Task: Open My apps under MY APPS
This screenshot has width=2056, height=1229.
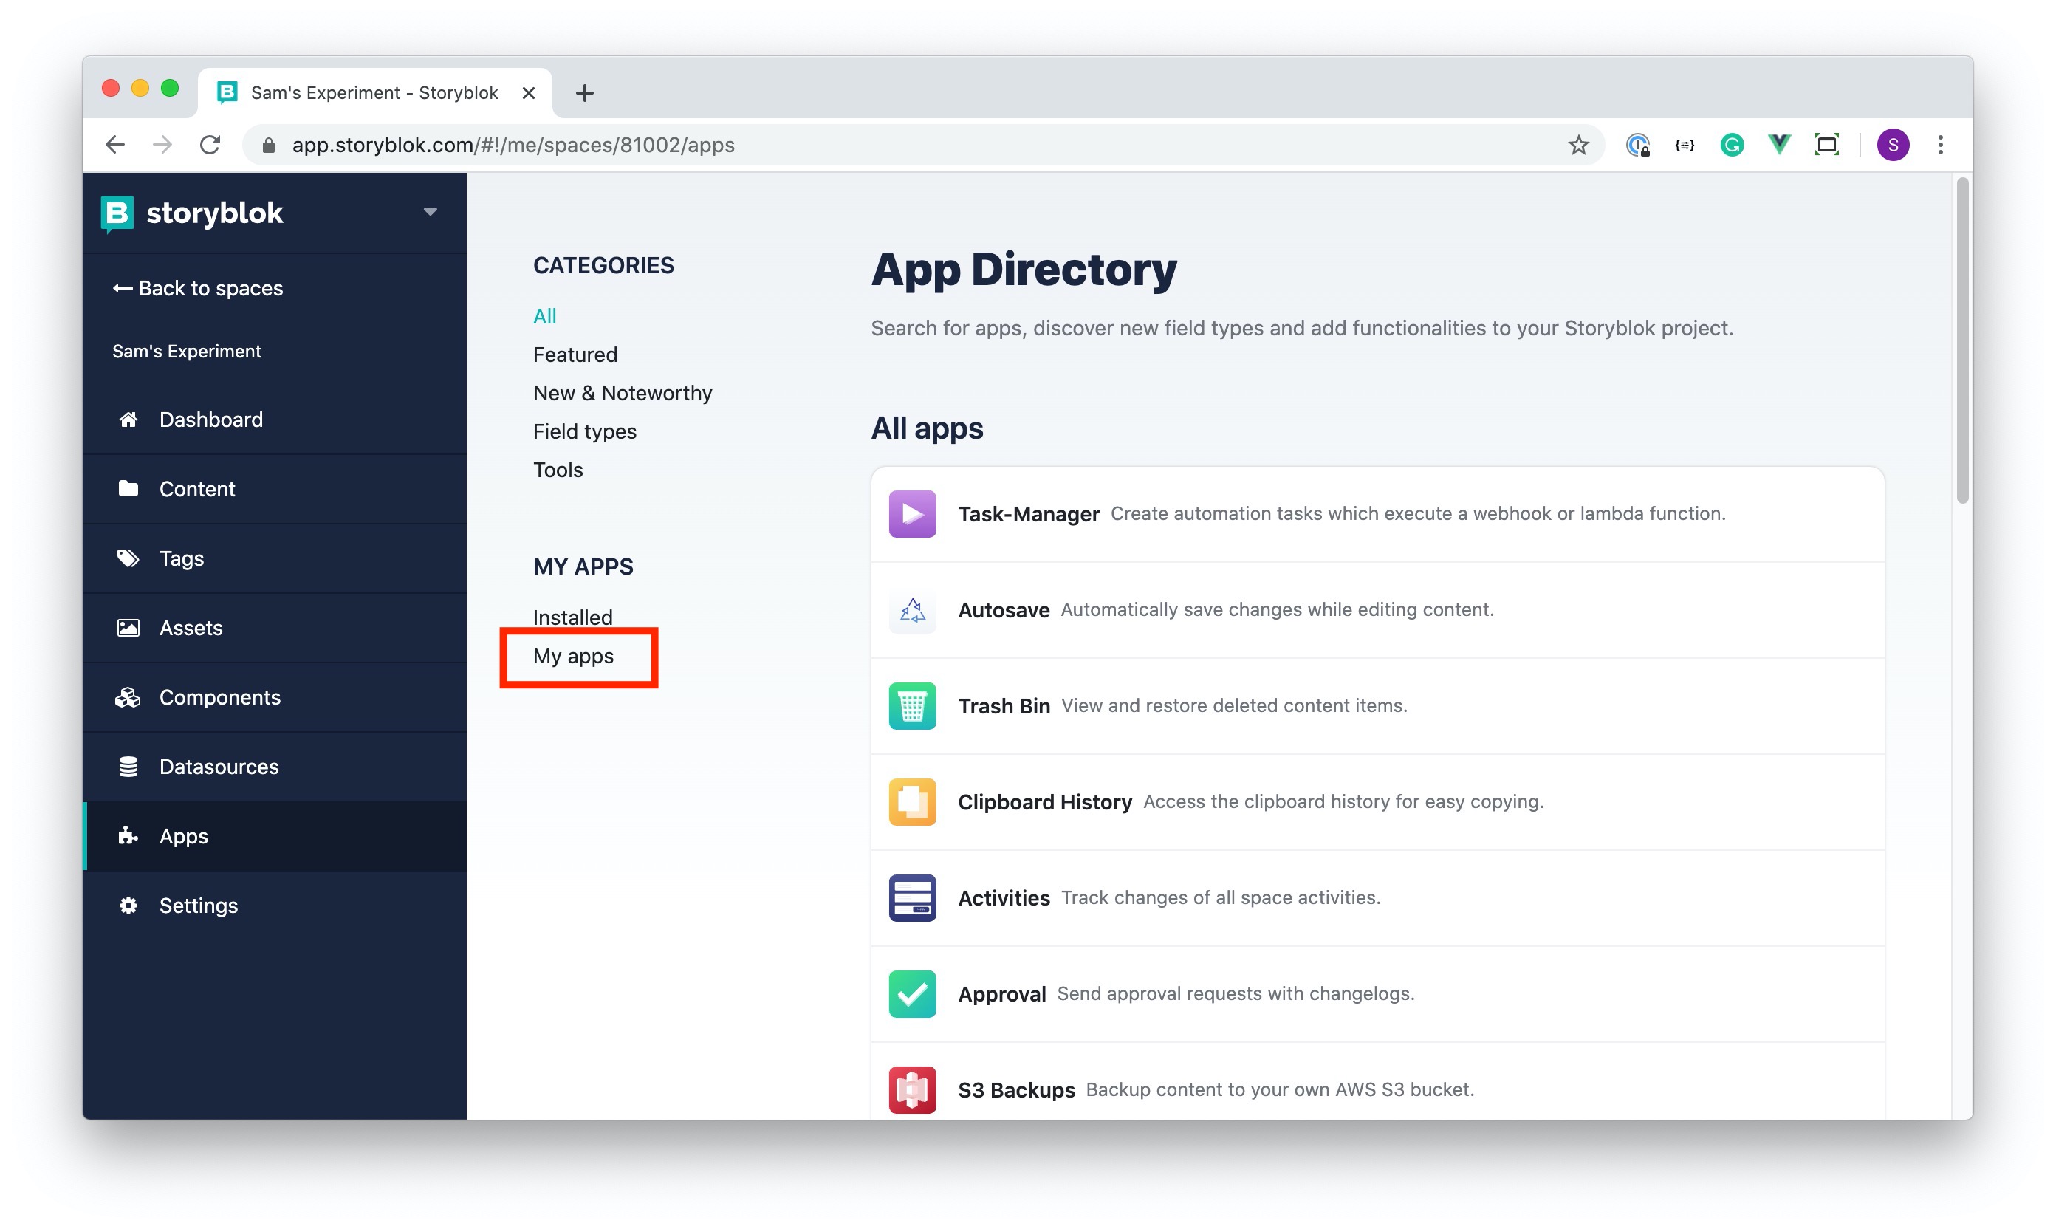Action: (x=573, y=656)
